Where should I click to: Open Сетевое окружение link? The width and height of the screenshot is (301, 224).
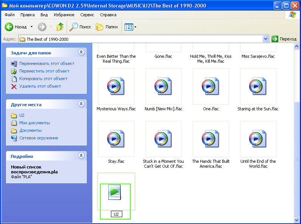click(x=39, y=138)
